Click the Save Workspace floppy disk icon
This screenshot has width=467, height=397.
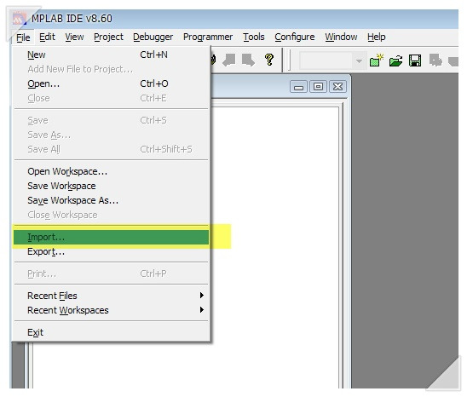[x=415, y=60]
